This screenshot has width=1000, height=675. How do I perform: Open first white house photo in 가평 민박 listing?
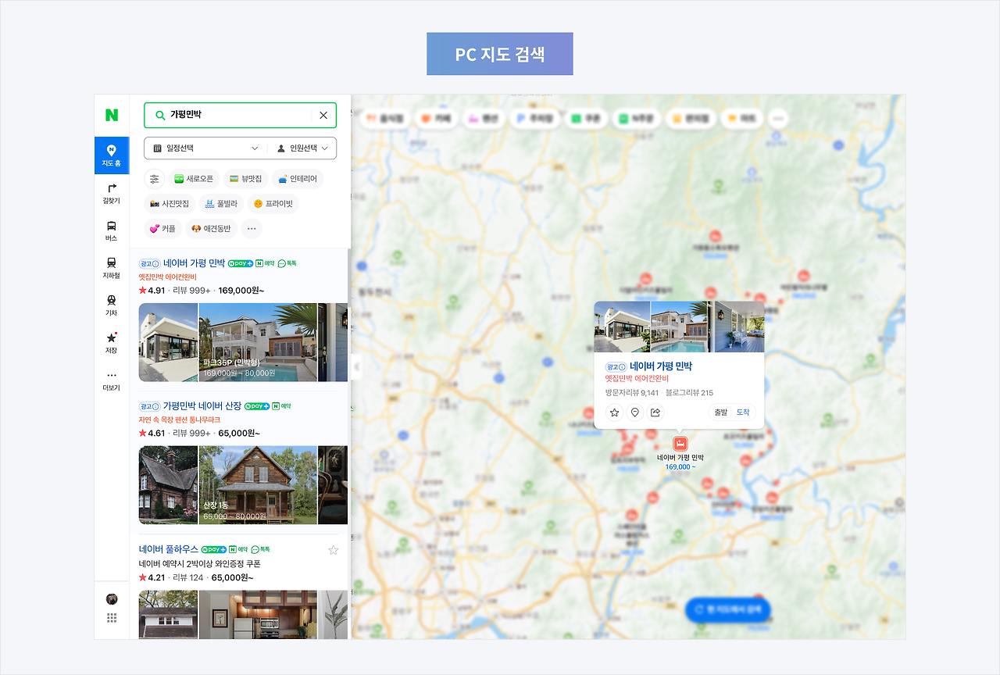[168, 342]
